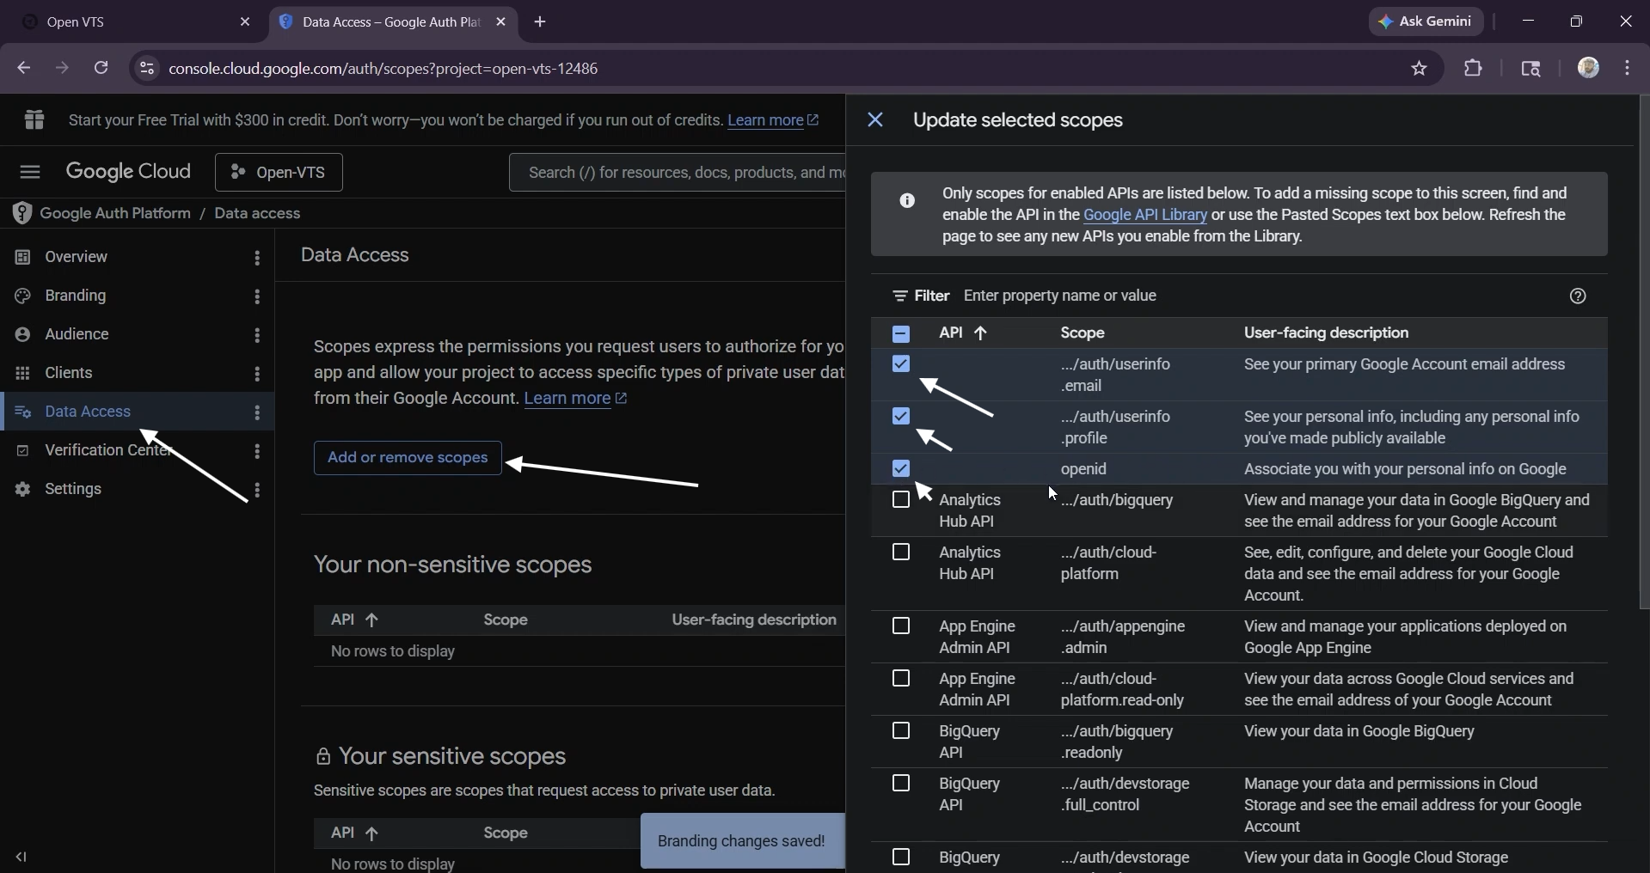Image resolution: width=1650 pixels, height=873 pixels.
Task: Open the Branding section in the sidebar
Action: 76,296
